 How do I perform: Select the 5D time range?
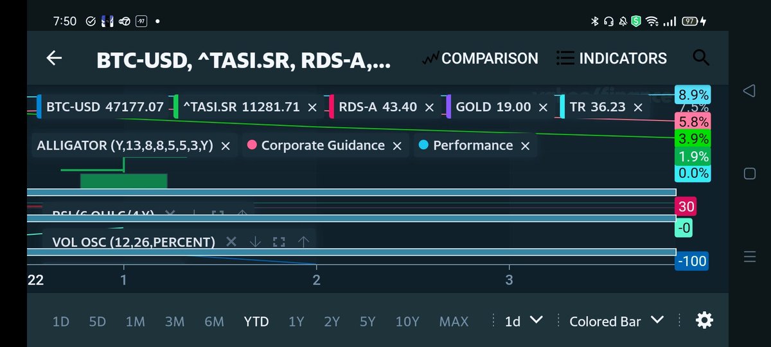pos(98,321)
